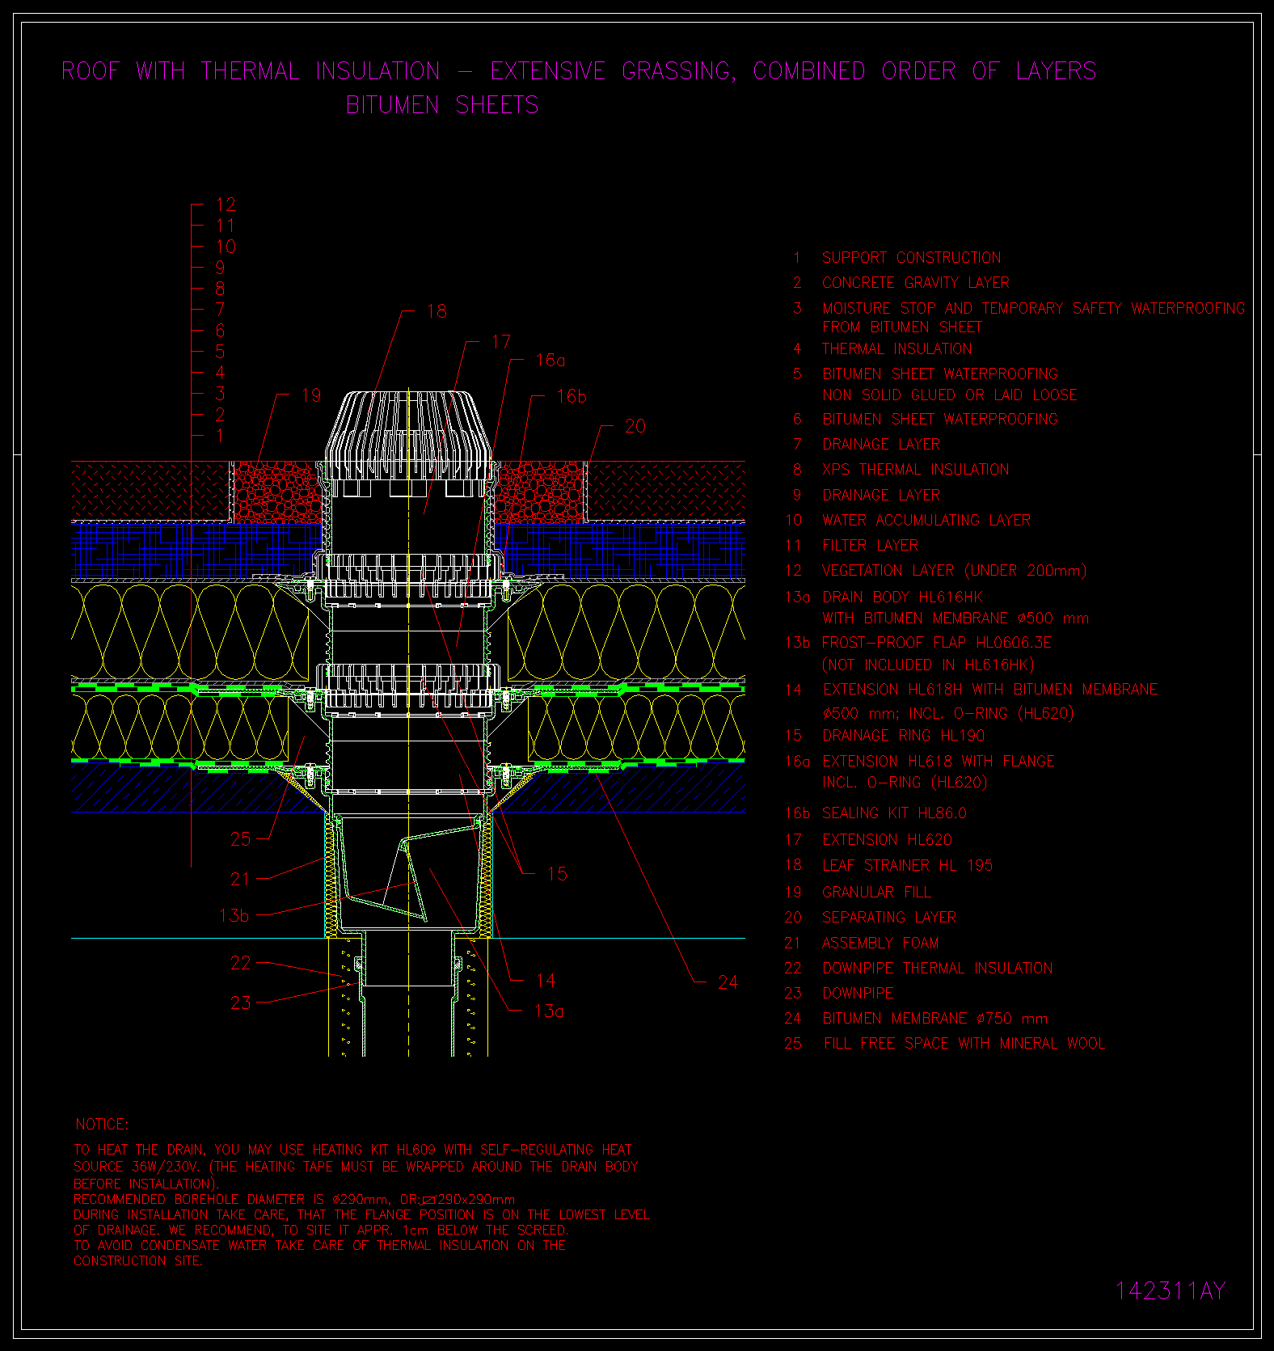
Task: Select drawing callout '13b' left of the drain body
Action: 234,915
